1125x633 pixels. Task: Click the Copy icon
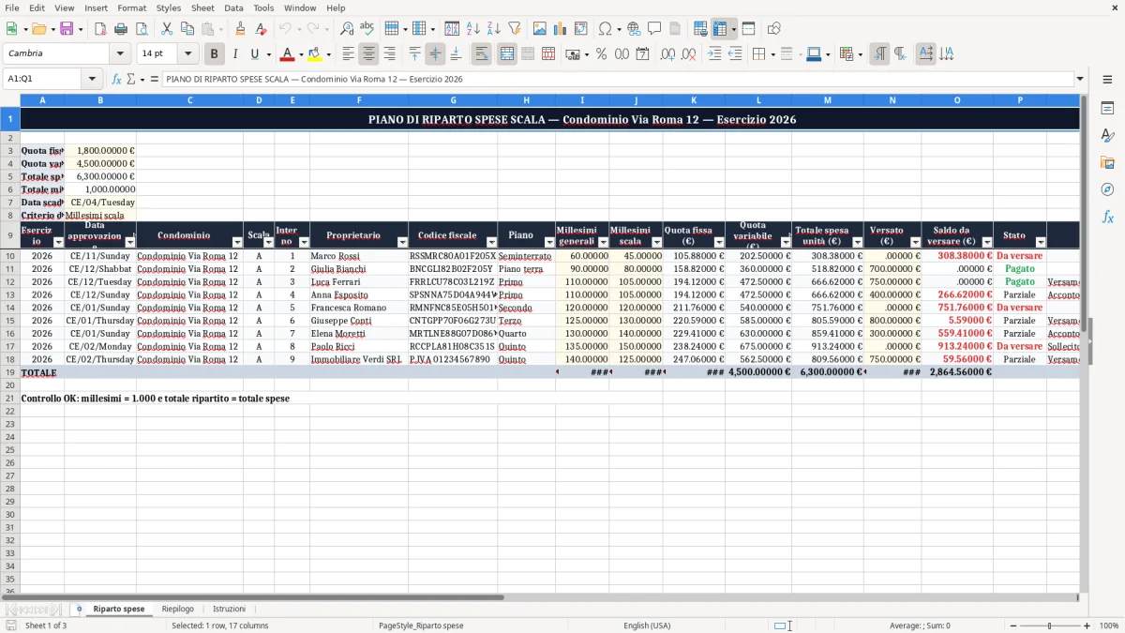[x=187, y=29]
